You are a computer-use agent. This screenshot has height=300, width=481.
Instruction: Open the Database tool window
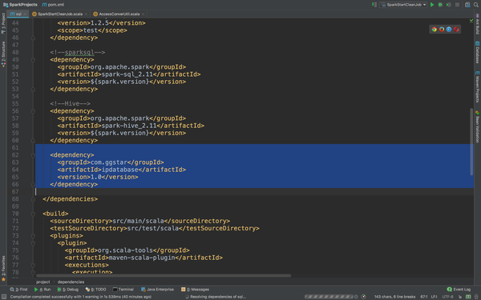[477, 53]
